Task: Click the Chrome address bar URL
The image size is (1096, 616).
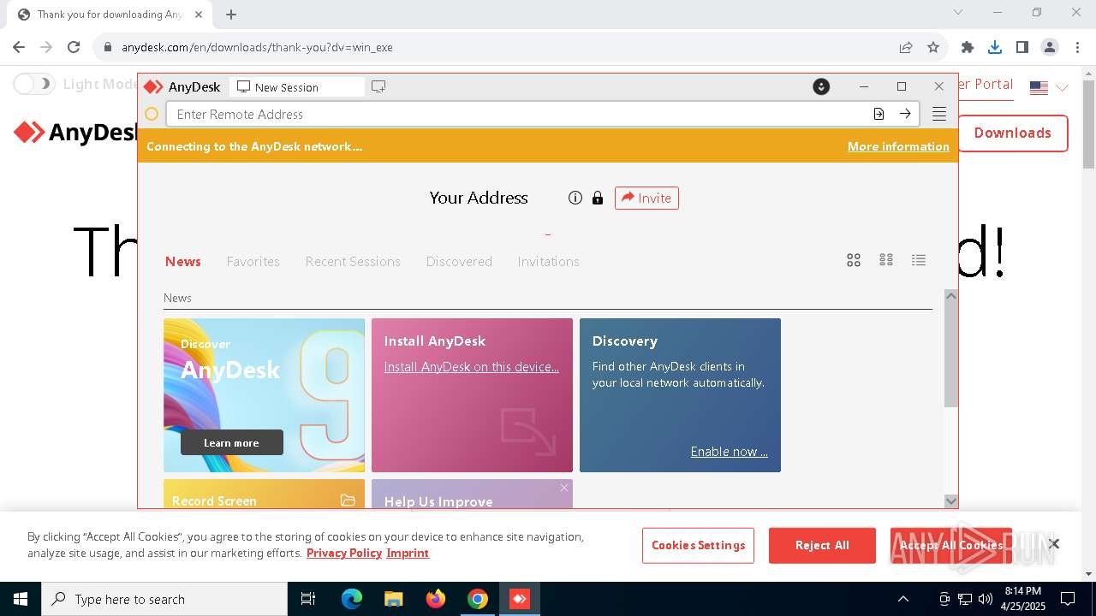Action: click(x=257, y=47)
